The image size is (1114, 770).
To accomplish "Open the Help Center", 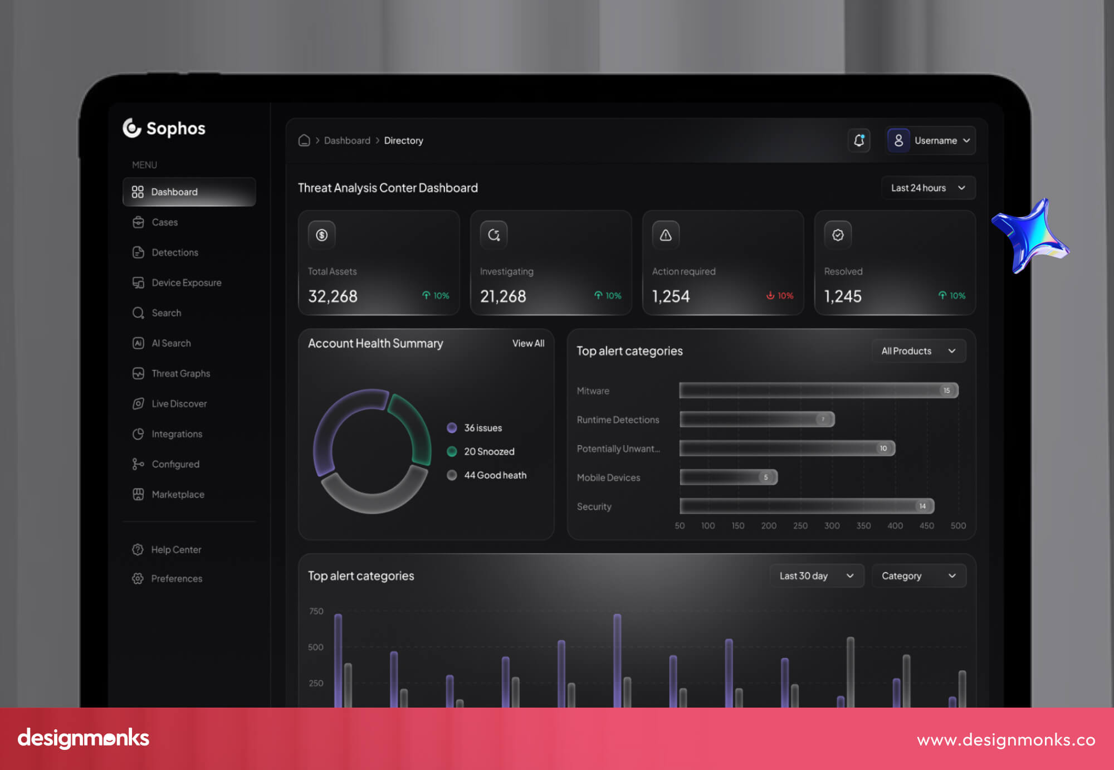I will (x=175, y=549).
